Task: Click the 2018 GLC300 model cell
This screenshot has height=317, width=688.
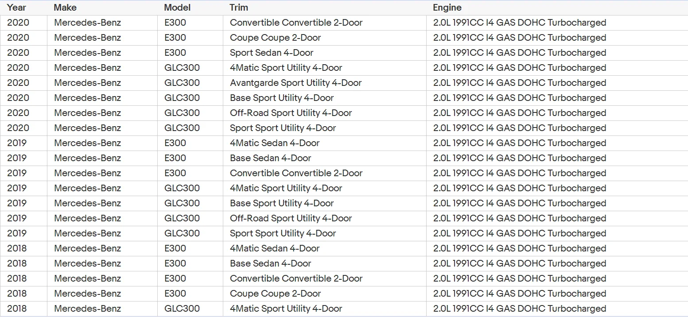Action: coord(182,309)
